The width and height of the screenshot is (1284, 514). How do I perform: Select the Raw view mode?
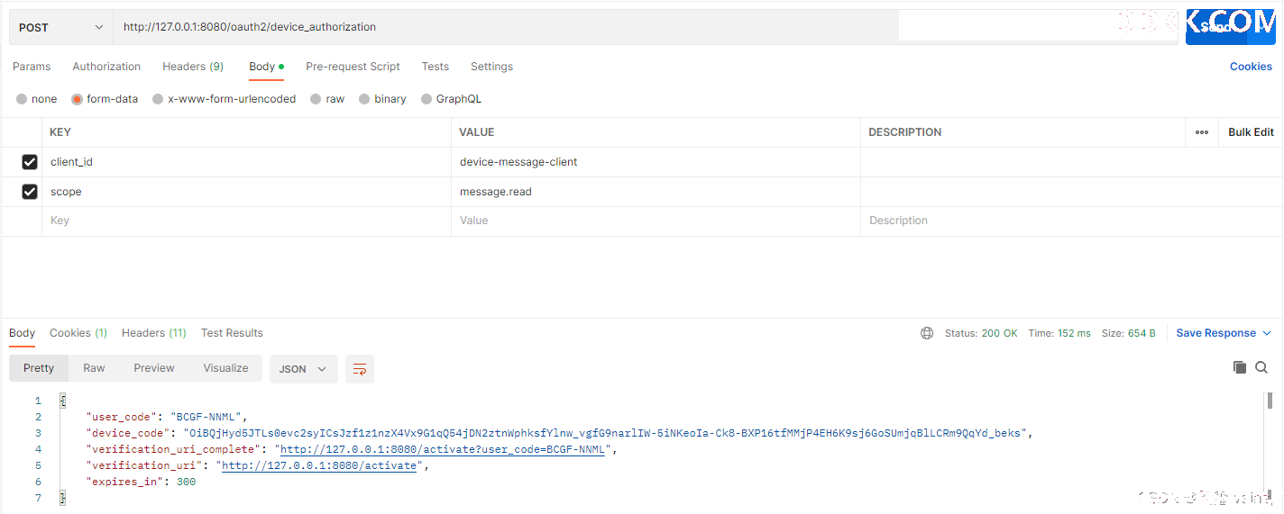[94, 368]
